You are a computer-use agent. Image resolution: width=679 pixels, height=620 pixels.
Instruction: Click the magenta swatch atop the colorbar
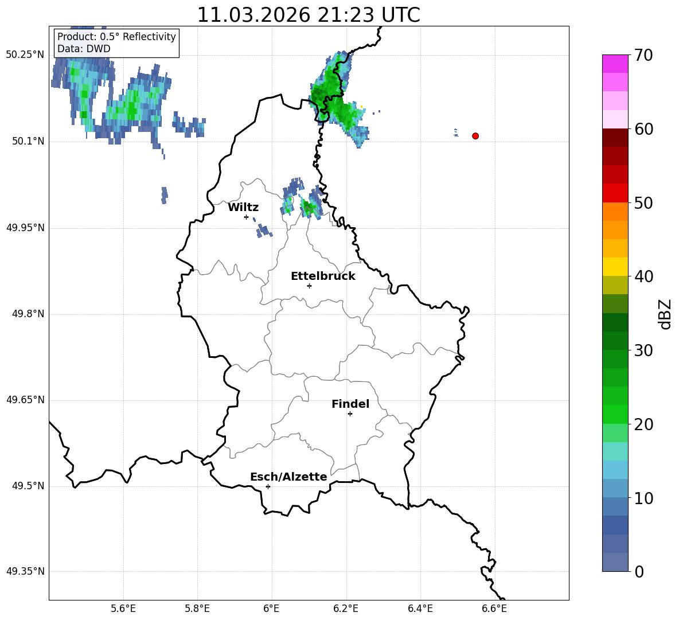point(615,64)
